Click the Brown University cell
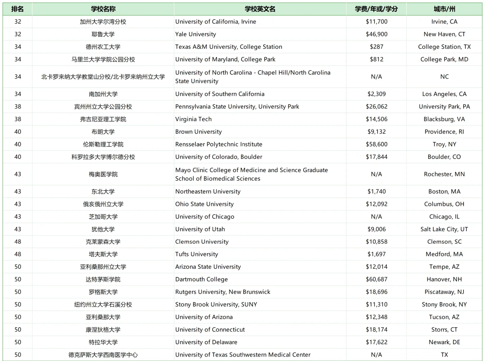The image size is (485, 361). [x=199, y=132]
